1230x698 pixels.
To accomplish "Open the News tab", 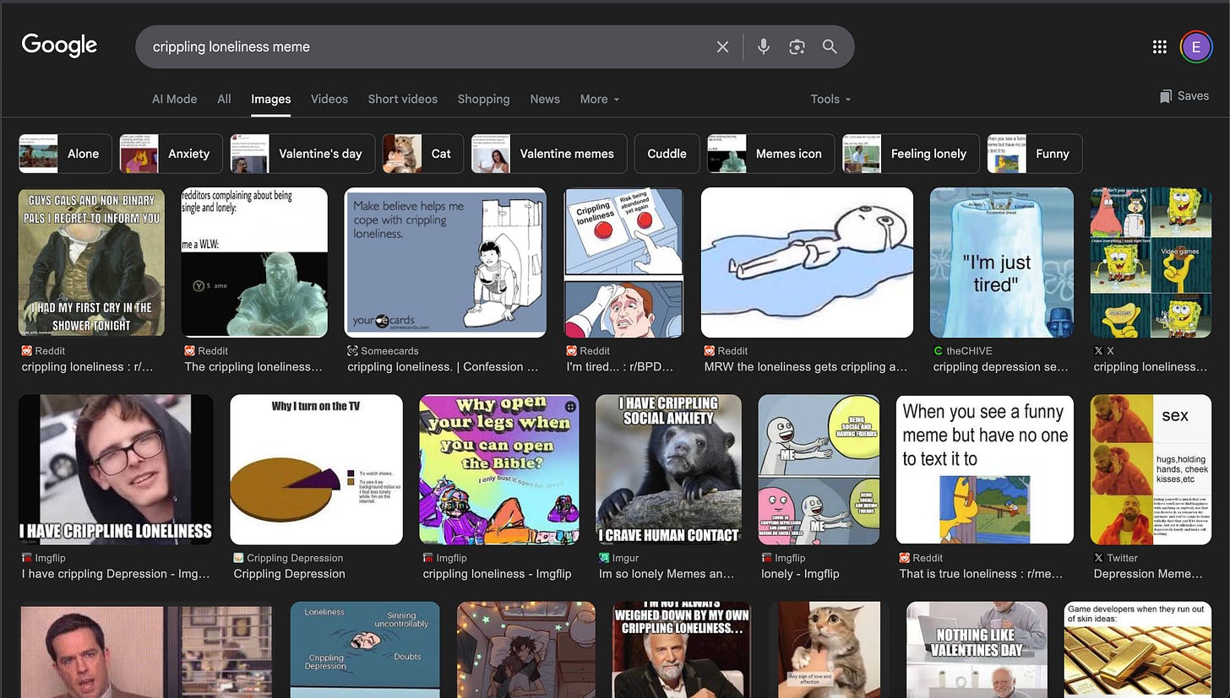I will point(545,99).
